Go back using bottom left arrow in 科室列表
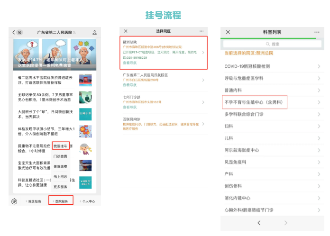The width and height of the screenshot is (330, 236). [259, 223]
